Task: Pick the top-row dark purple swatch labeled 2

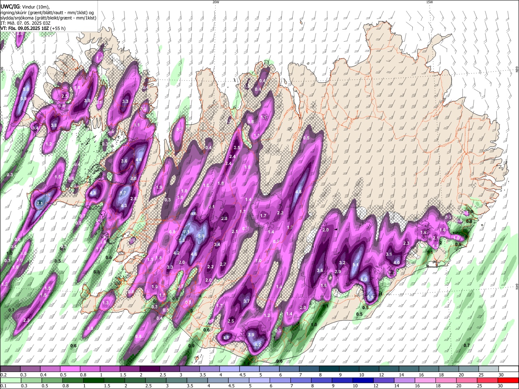Action: (150, 369)
